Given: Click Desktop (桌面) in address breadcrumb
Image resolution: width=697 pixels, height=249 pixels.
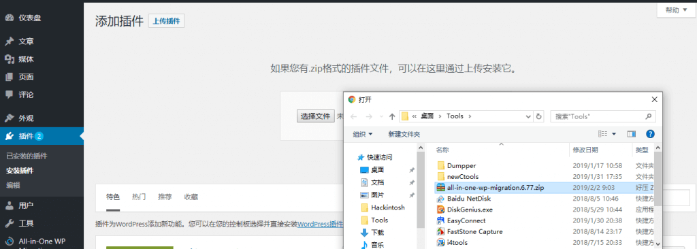Looking at the screenshot, I should 427,116.
